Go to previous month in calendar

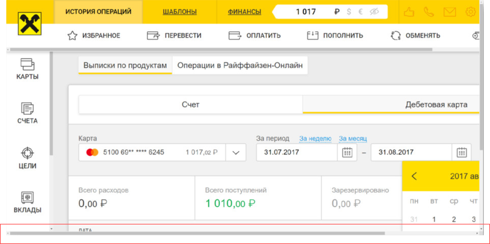pyautogui.click(x=414, y=176)
